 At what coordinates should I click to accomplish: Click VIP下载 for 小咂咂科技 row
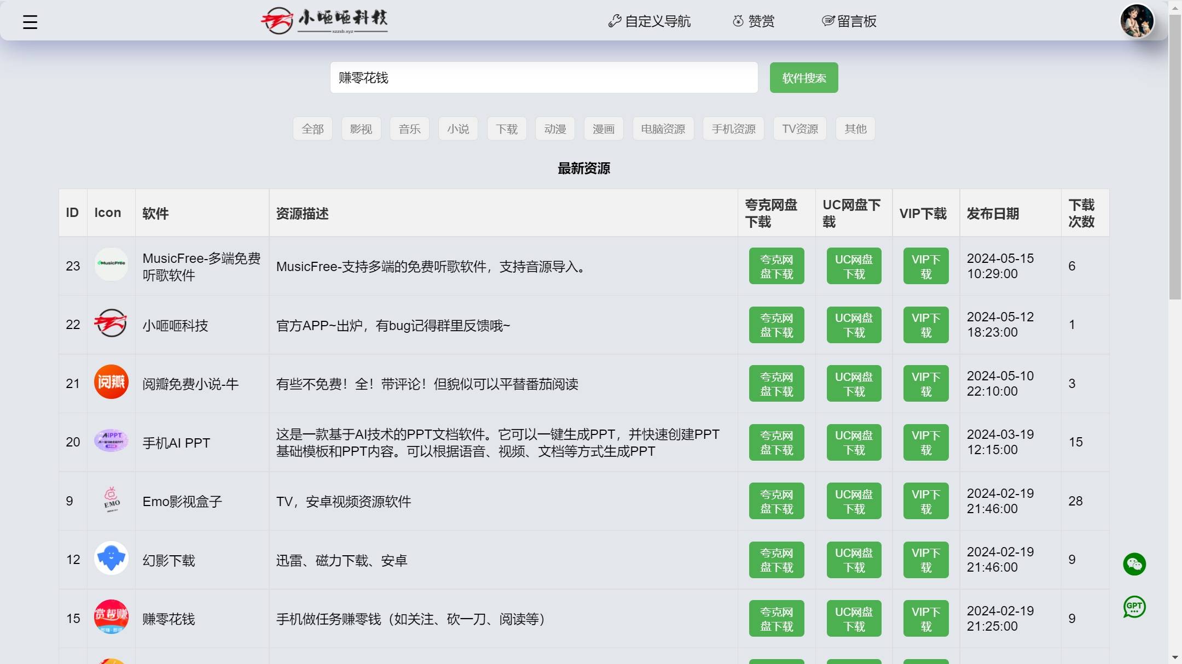click(x=926, y=325)
